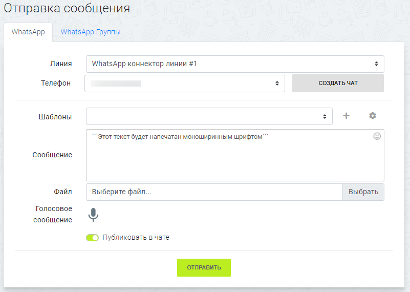Image resolution: width=410 pixels, height=292 pixels.
Task: Click the Голосовое сообщение label
Action: point(54,214)
